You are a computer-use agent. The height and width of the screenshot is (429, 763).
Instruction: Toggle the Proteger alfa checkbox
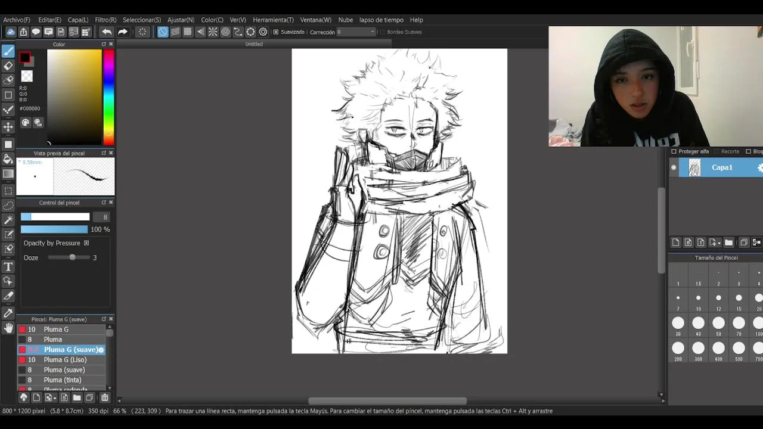coord(674,151)
